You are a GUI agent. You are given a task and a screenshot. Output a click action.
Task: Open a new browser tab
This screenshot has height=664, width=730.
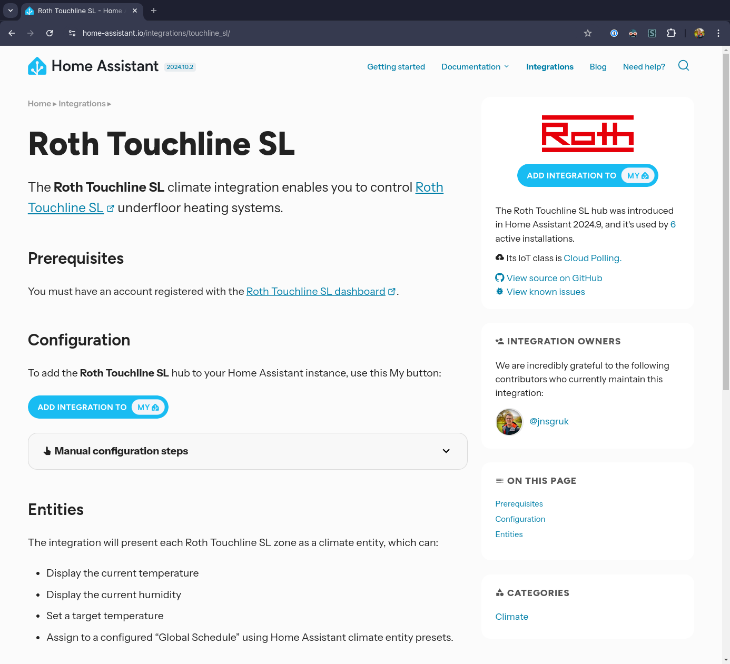pos(154,11)
